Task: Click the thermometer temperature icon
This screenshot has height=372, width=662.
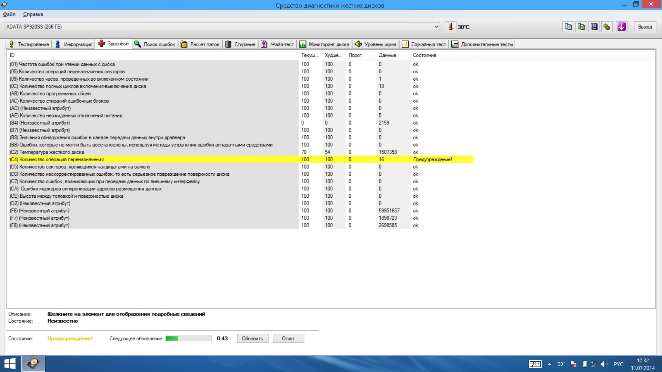Action: click(450, 27)
